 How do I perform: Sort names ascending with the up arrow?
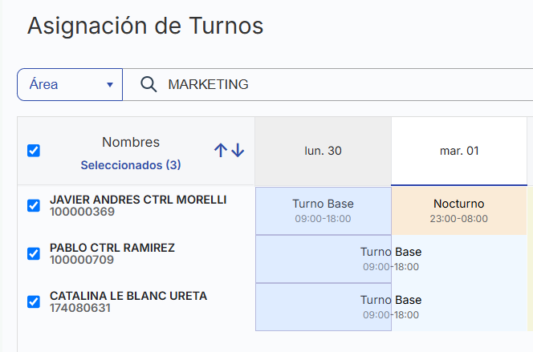(221, 151)
